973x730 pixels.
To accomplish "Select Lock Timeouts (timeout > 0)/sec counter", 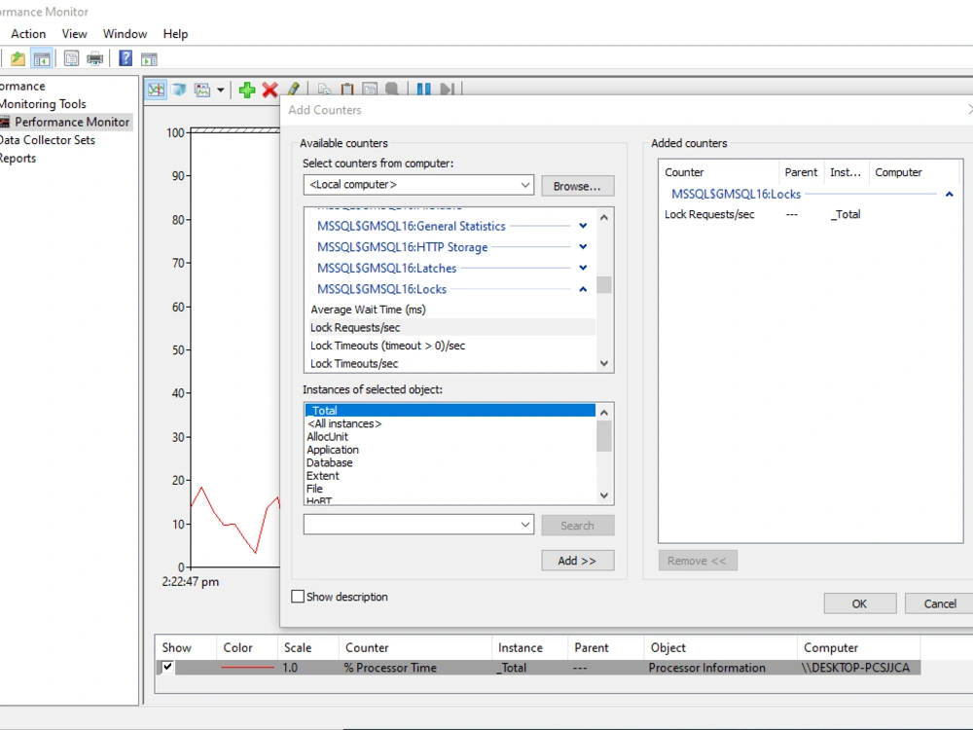I will point(387,346).
